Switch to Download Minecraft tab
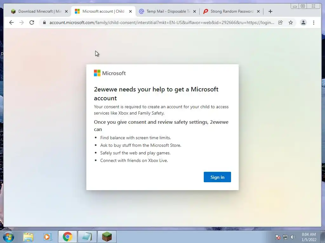 [x=39, y=11]
